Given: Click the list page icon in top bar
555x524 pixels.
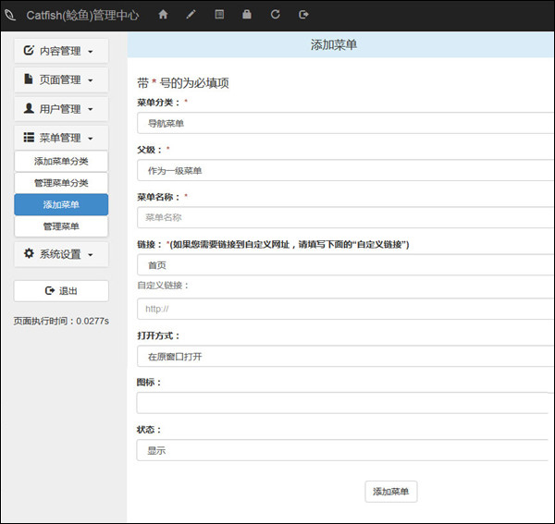Looking at the screenshot, I should pos(219,15).
